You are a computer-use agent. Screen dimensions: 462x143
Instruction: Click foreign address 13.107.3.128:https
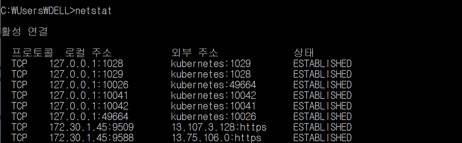pyautogui.click(x=219, y=127)
